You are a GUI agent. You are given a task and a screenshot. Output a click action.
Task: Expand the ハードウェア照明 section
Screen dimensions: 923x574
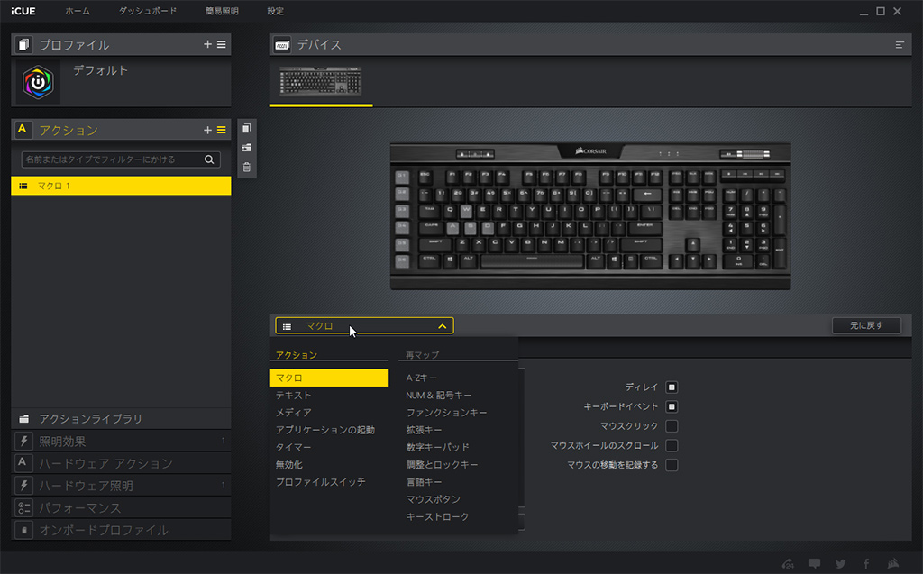tap(121, 486)
